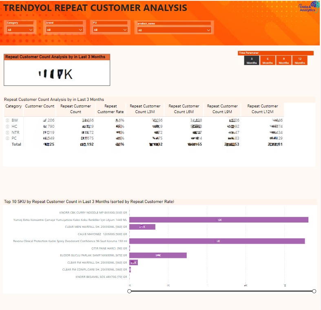Sort by Customer Count column header

pyautogui.click(x=40, y=106)
